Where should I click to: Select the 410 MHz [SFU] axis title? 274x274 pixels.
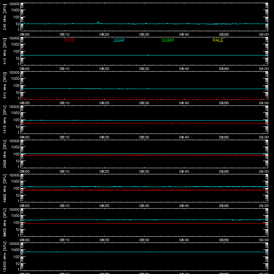click(x=4, y=51)
